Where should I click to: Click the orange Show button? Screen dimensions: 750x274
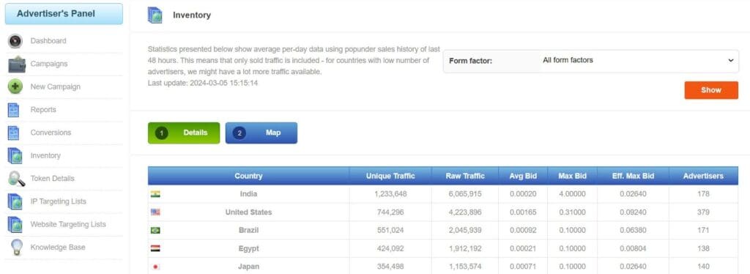[x=711, y=90]
